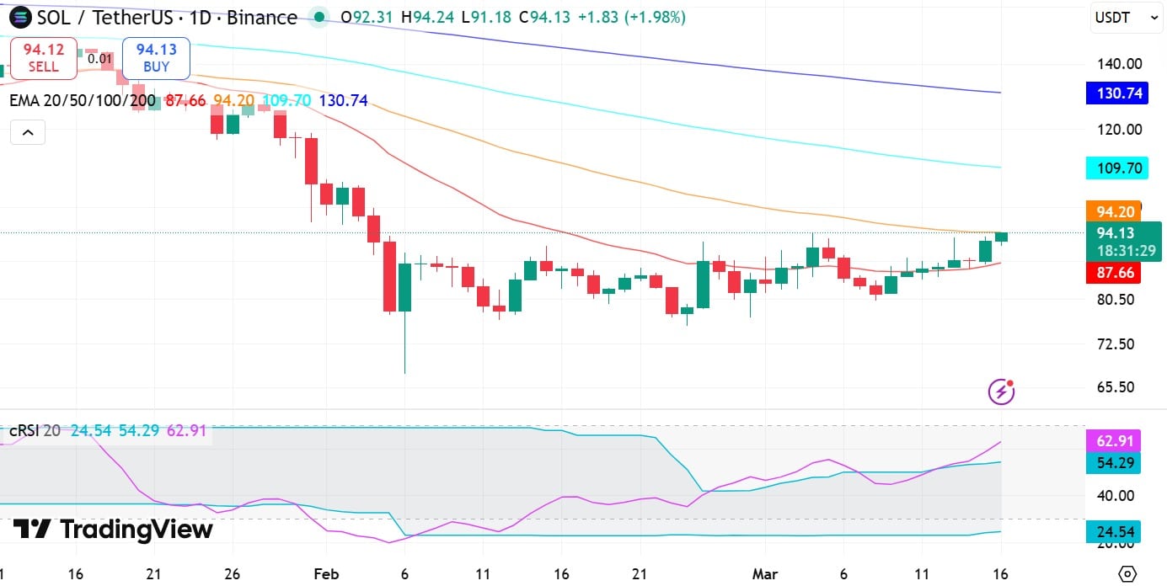Screen dimensions: 1167x586
Task: Open the purple lightning events icon
Action: pyautogui.click(x=1000, y=391)
